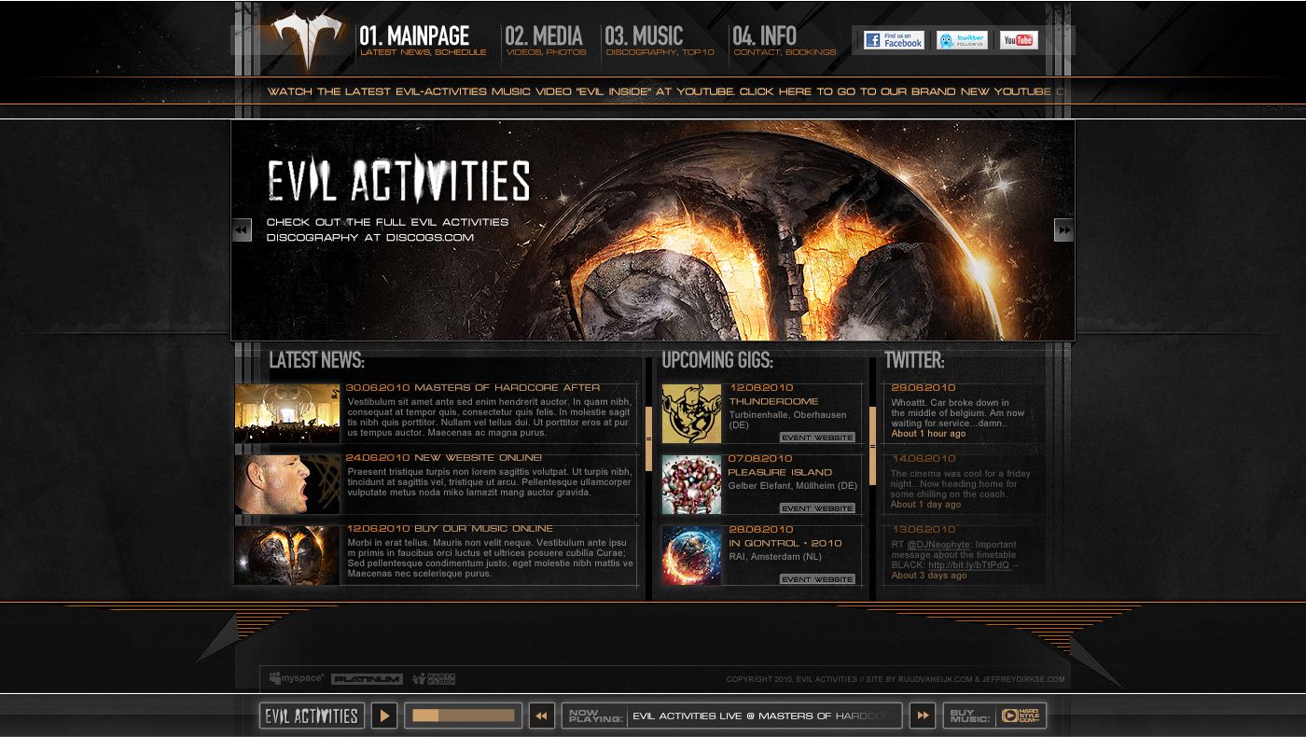The height and width of the screenshot is (737, 1306).
Task: Open the YouTube channel button
Action: (1019, 39)
